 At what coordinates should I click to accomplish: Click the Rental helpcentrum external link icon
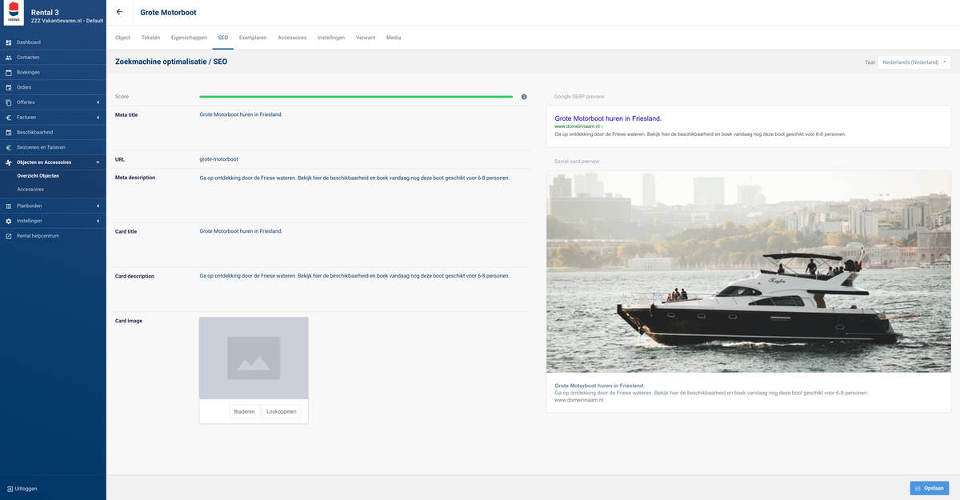[x=9, y=236]
